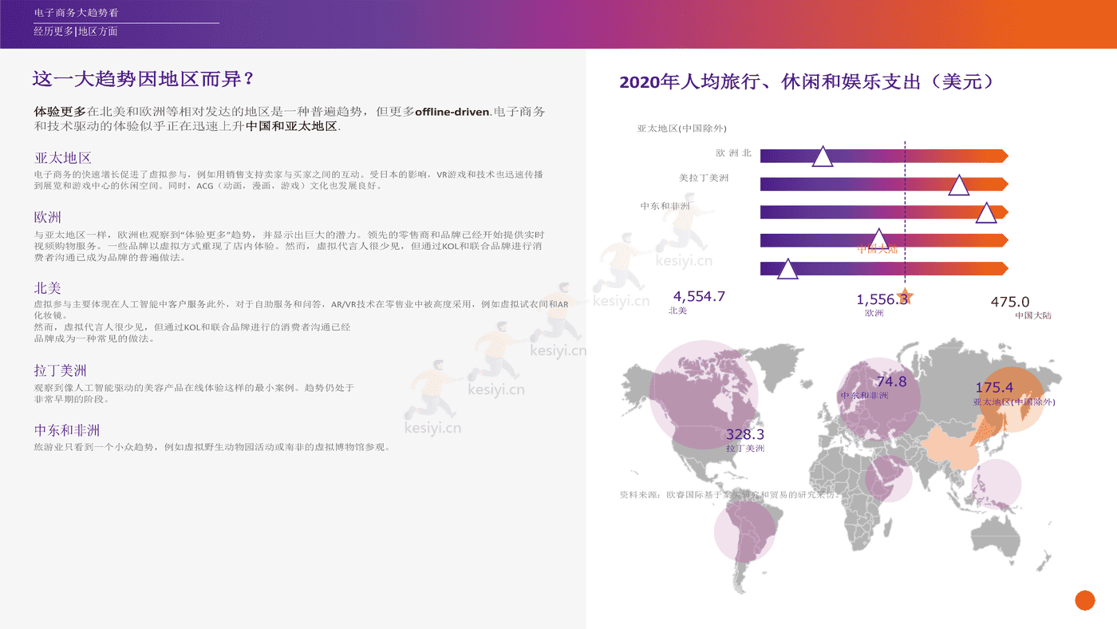
Task: Click the value 4,554.7
Action: coord(699,296)
